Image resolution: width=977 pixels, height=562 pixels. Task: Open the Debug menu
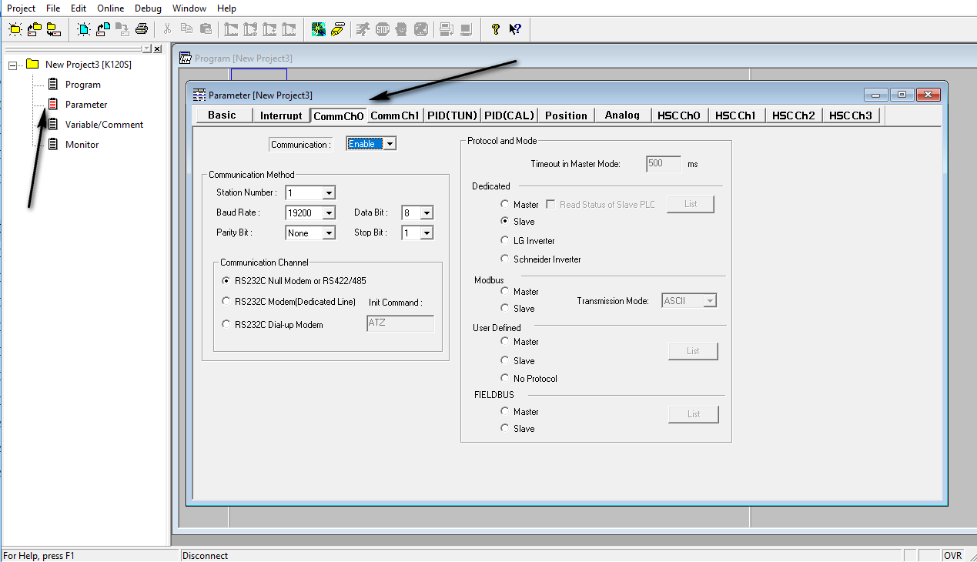[148, 8]
